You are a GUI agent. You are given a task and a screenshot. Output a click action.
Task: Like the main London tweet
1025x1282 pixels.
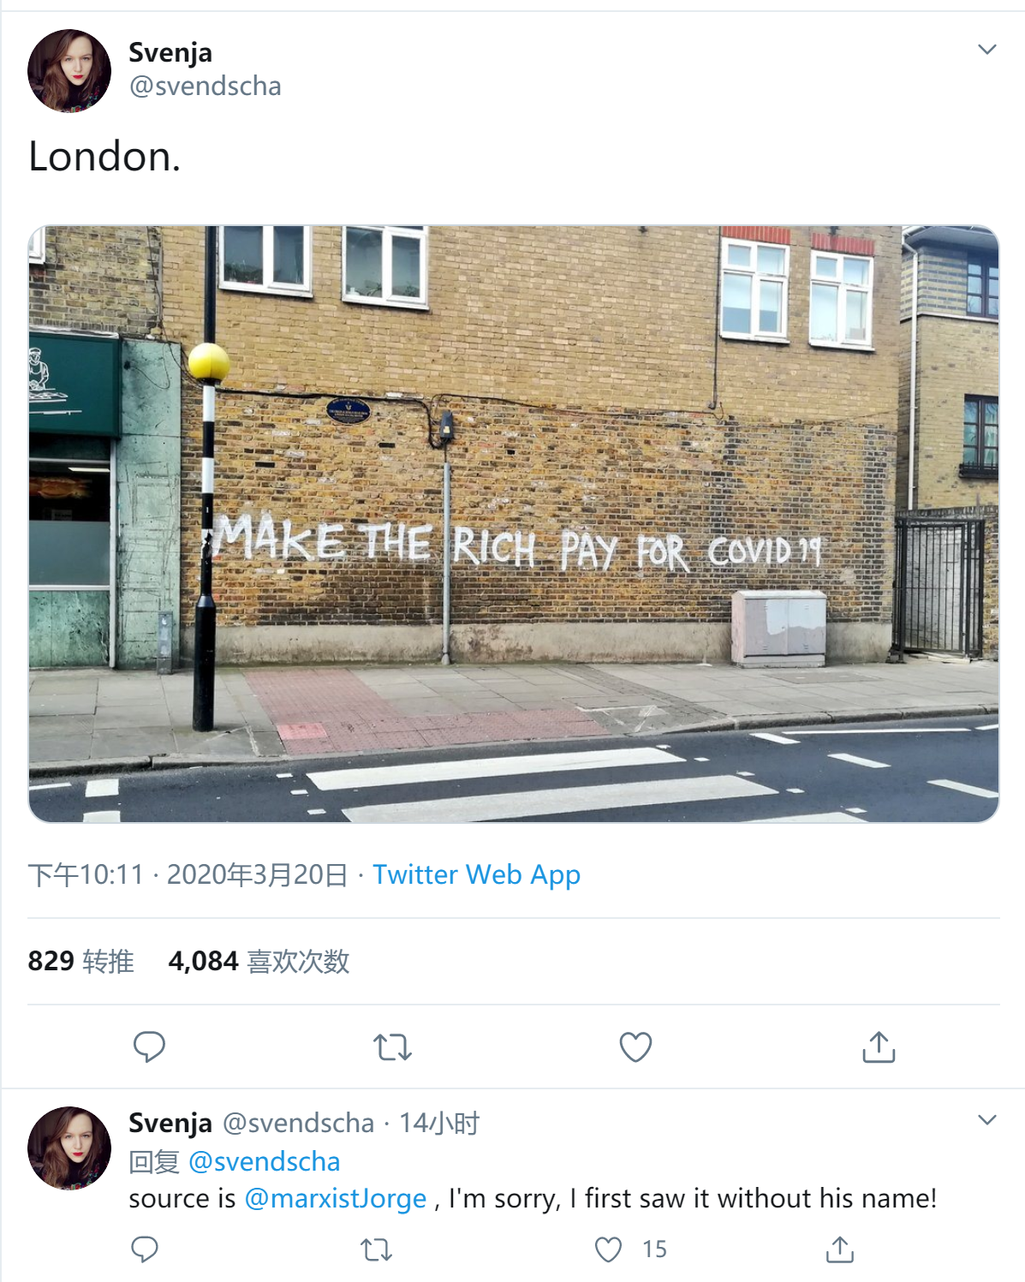pos(635,1046)
